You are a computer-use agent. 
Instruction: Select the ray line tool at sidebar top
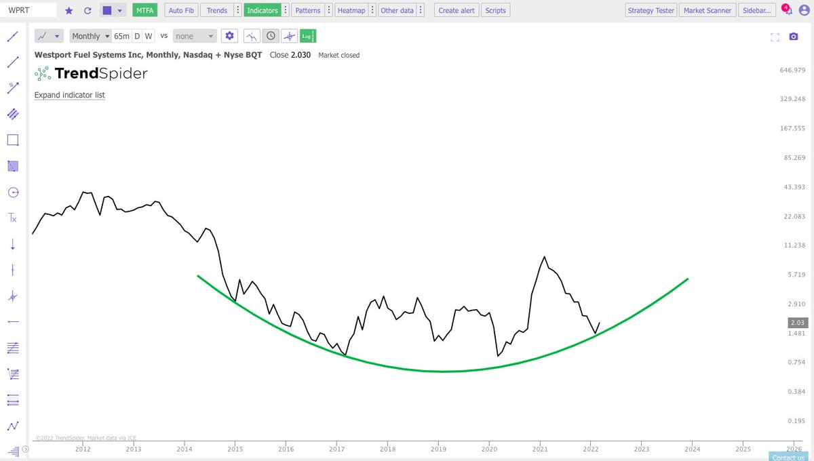coord(12,37)
